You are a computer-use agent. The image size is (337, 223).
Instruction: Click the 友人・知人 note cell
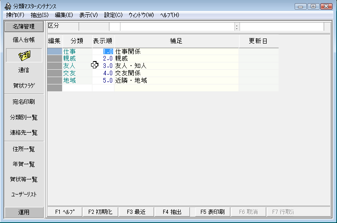tap(176, 66)
